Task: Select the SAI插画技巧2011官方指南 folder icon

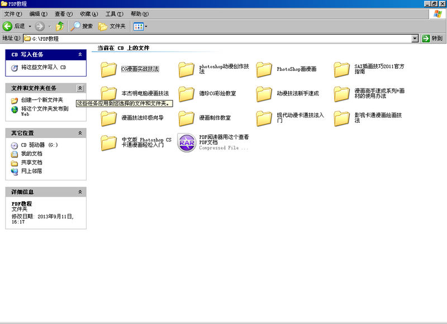Action: coord(342,69)
